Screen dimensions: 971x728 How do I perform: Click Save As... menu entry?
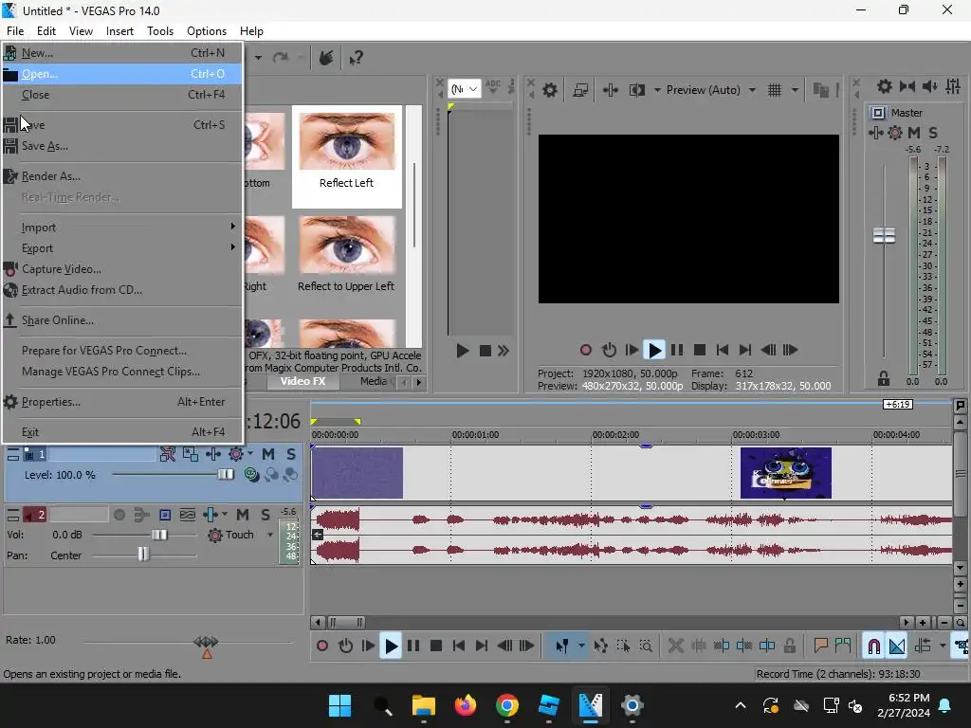pyautogui.click(x=122, y=146)
